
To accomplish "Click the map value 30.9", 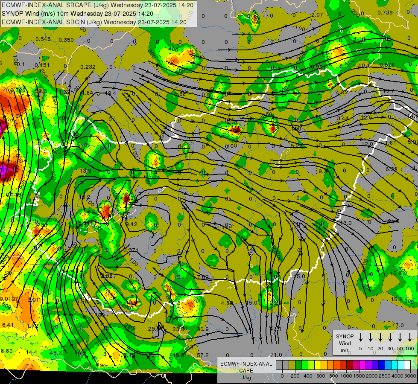I will 203,329.
